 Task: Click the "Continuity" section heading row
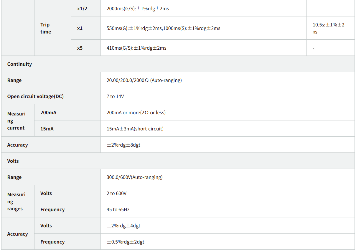pos(19,64)
